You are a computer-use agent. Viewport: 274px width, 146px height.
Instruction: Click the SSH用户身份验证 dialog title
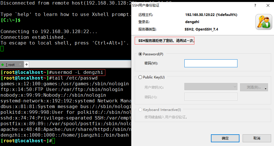[146, 5]
